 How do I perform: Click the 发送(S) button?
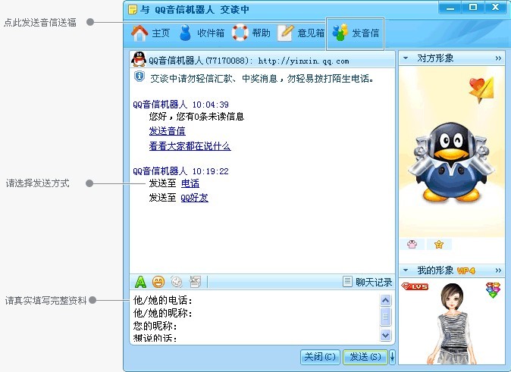coord(365,357)
